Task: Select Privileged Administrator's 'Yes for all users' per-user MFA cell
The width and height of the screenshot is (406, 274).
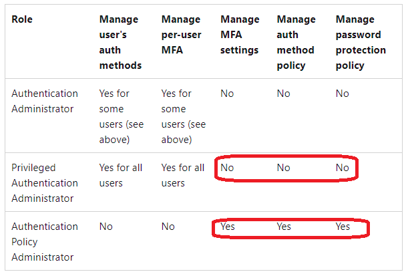Action: pos(183,176)
